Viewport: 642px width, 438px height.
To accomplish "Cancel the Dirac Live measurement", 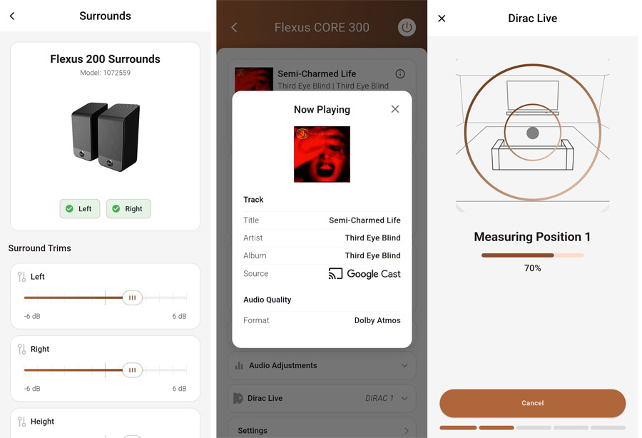I will 532,403.
